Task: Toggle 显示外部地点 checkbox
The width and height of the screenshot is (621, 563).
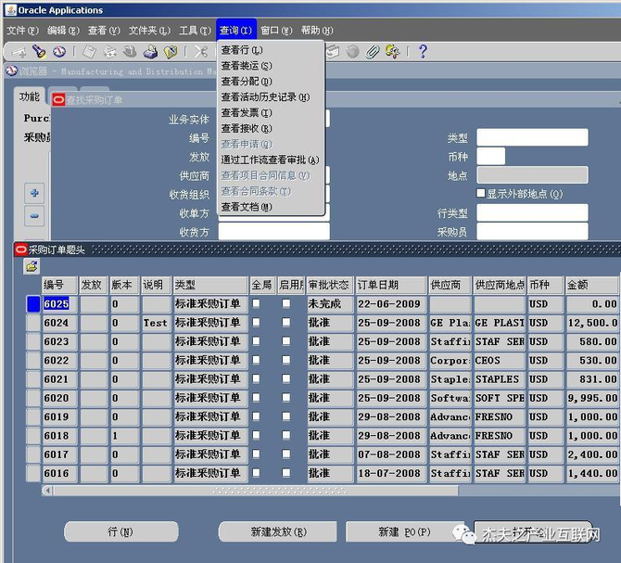Action: (481, 193)
